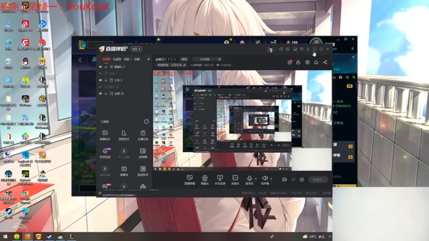This screenshot has width=429, height=241.
Task: Select the 全屏 20 source row
Action: (123, 93)
